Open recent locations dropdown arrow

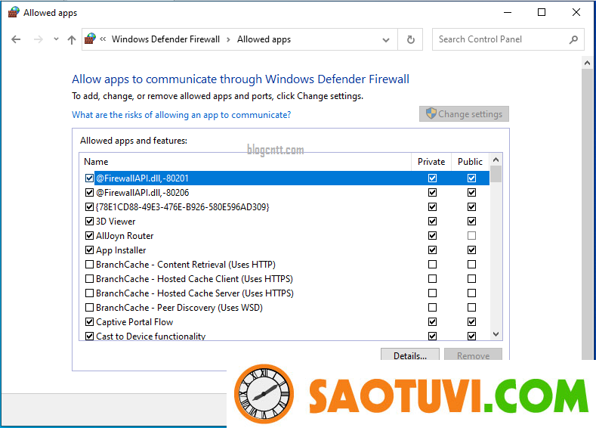coord(56,39)
